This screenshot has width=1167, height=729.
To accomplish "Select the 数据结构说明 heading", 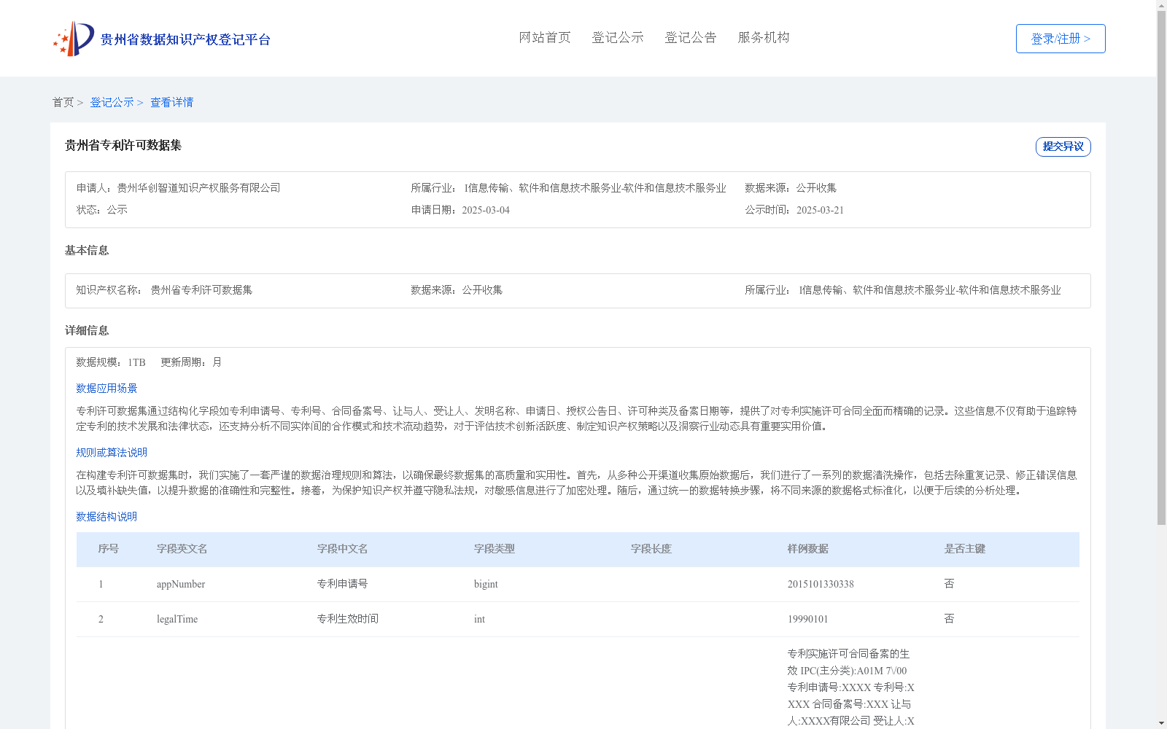I will pyautogui.click(x=106, y=517).
